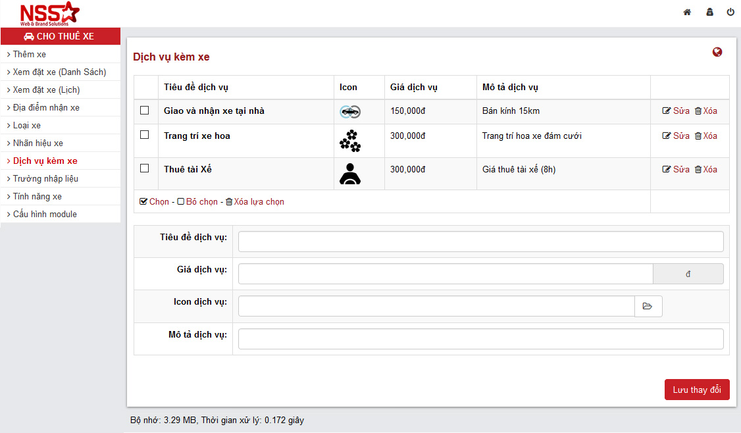Image resolution: width=741 pixels, height=433 pixels.
Task: Open the folder browse icon for Icon dịch vụ
Action: pos(648,306)
